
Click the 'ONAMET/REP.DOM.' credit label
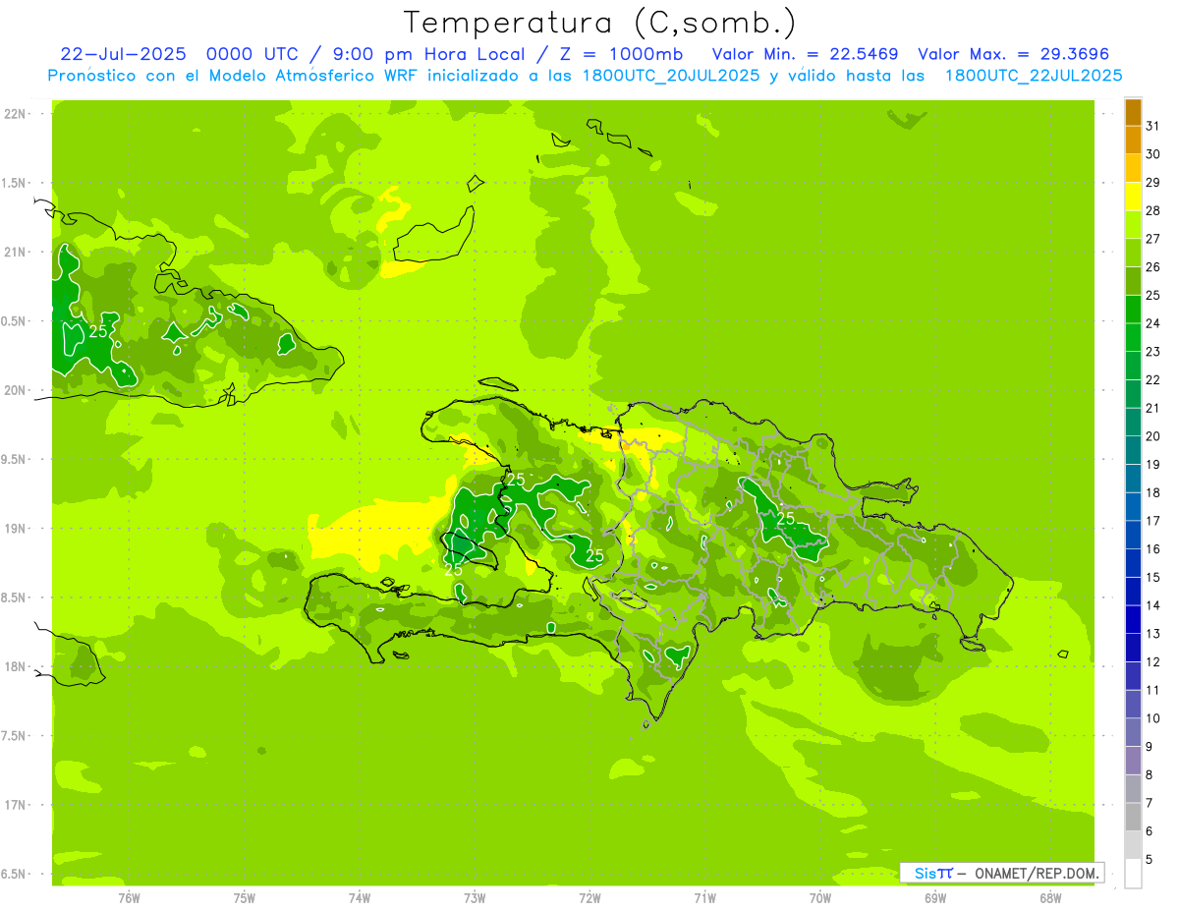tap(1037, 873)
